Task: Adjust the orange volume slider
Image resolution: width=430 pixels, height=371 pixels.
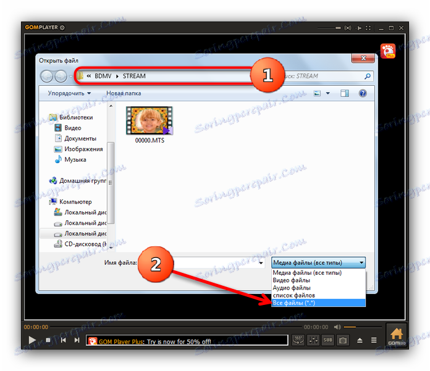Action: (362, 327)
